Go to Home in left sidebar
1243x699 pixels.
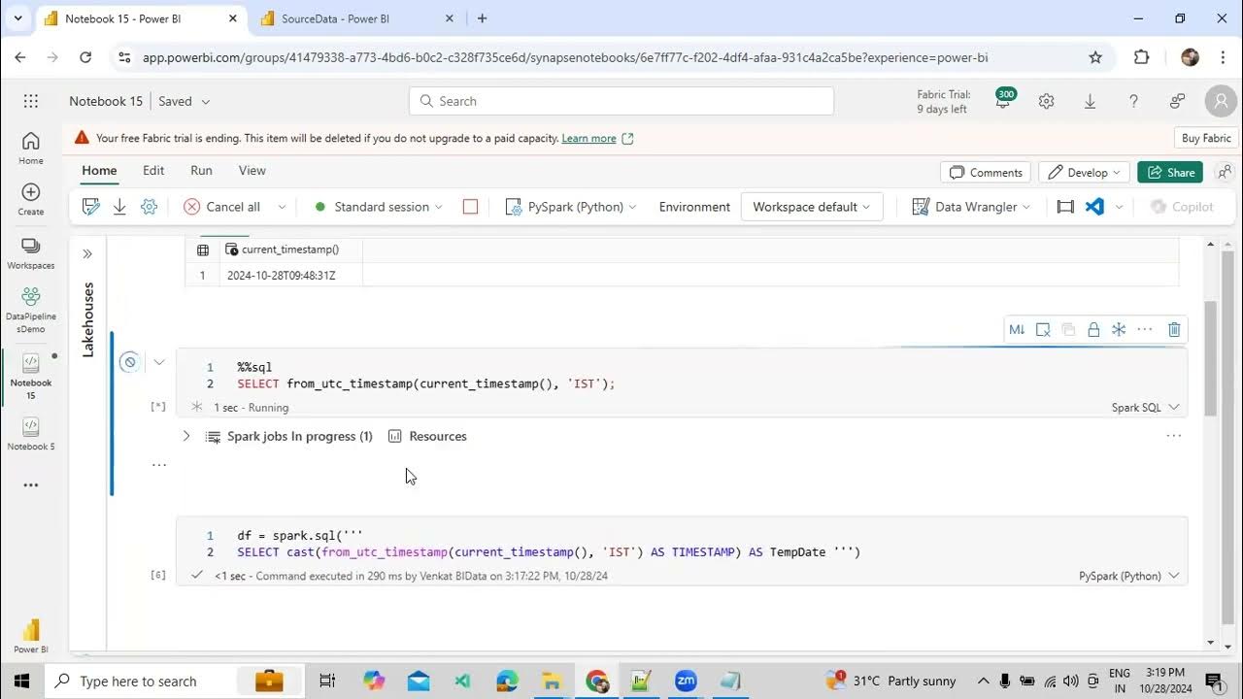(31, 148)
